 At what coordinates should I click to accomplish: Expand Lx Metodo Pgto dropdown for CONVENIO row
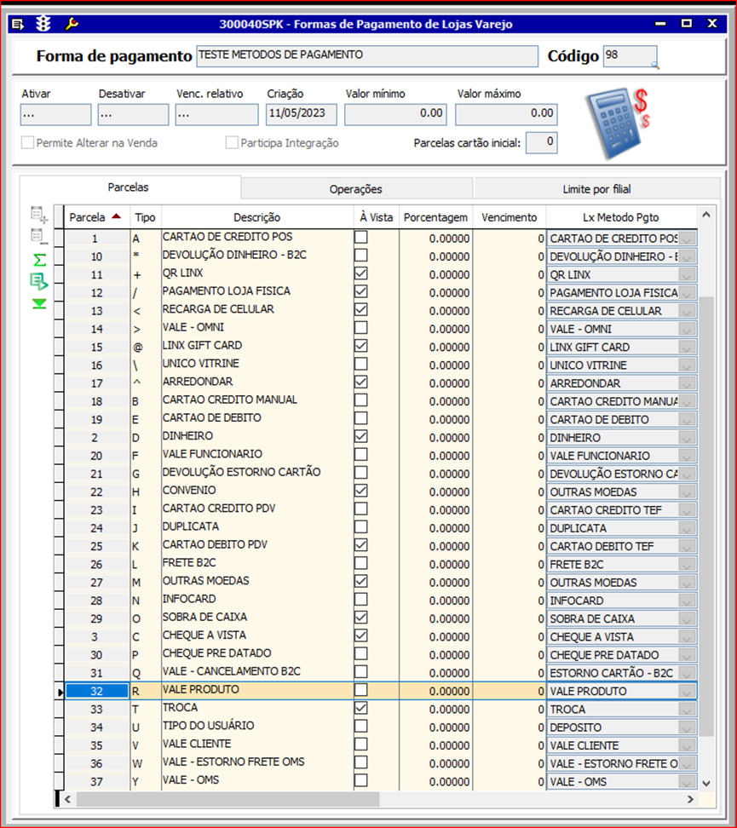pyautogui.click(x=687, y=492)
